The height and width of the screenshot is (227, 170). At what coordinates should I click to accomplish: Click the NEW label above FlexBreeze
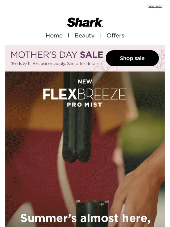point(85,82)
